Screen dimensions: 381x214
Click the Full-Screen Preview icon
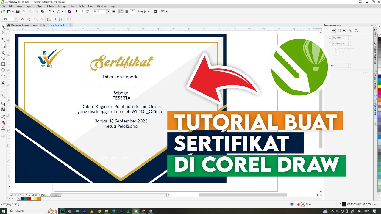(x=113, y=12)
